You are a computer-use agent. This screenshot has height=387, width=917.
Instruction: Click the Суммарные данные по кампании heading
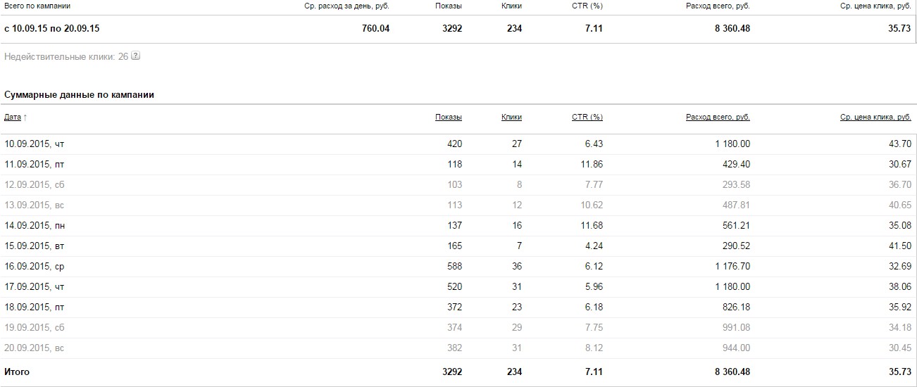click(x=79, y=94)
